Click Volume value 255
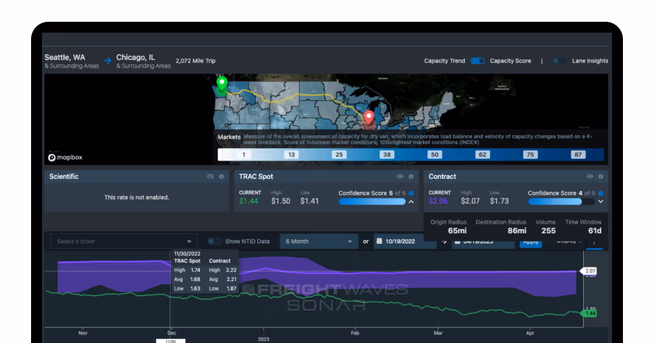The image size is (654, 343). point(548,231)
